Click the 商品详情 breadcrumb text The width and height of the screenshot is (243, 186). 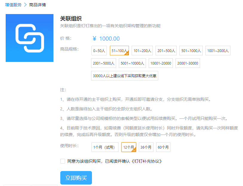[38, 5]
